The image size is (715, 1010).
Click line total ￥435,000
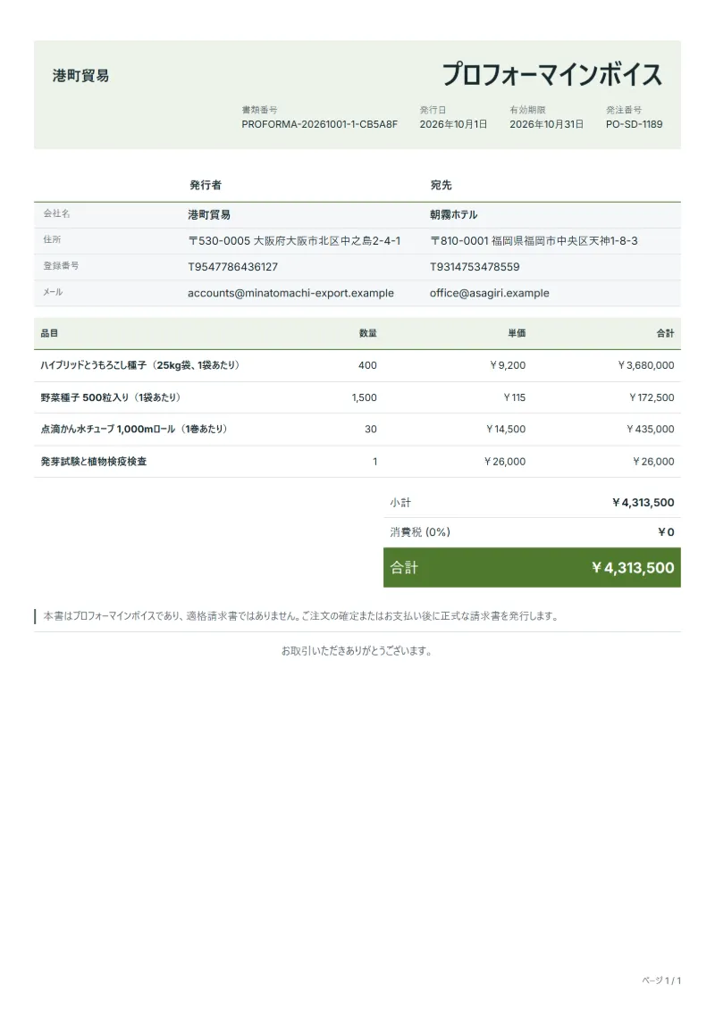click(650, 430)
